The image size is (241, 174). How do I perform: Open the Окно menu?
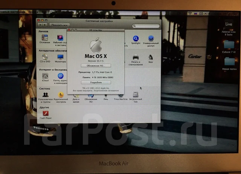click(x=53, y=12)
